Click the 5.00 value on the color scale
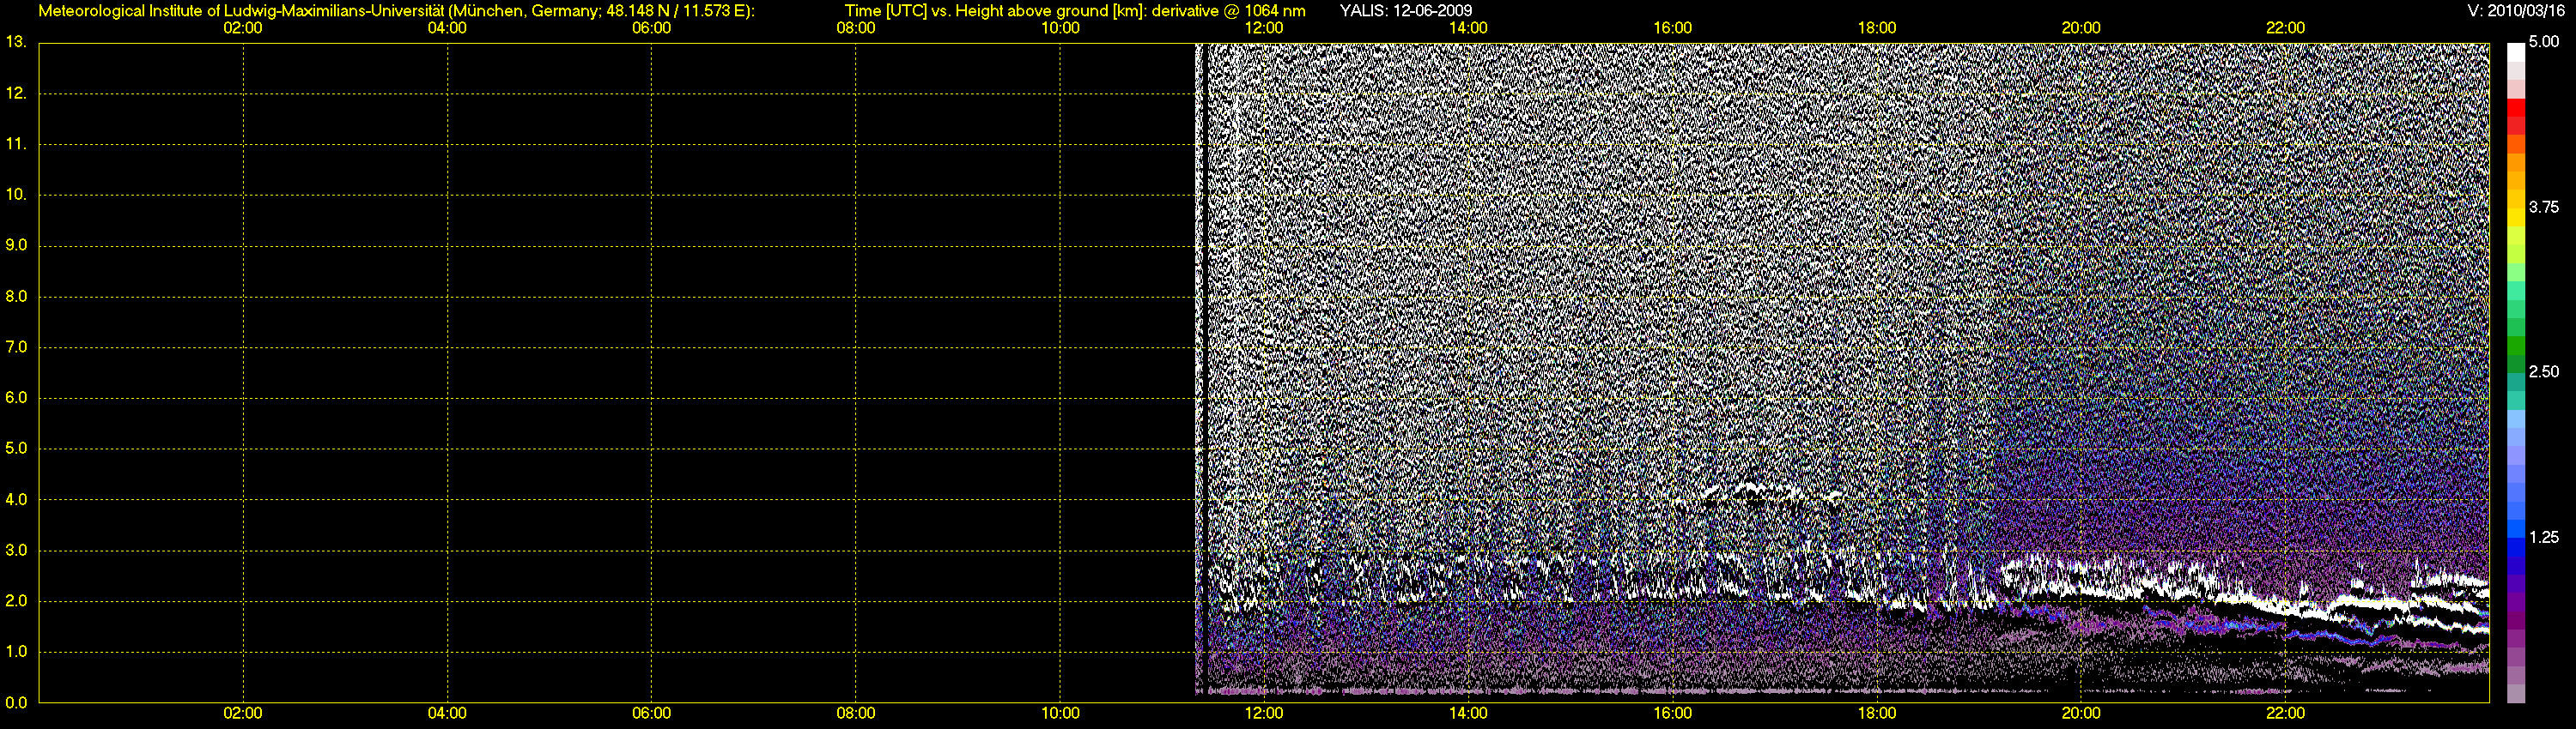Viewport: 2576px width, 729px height. pos(2544,42)
